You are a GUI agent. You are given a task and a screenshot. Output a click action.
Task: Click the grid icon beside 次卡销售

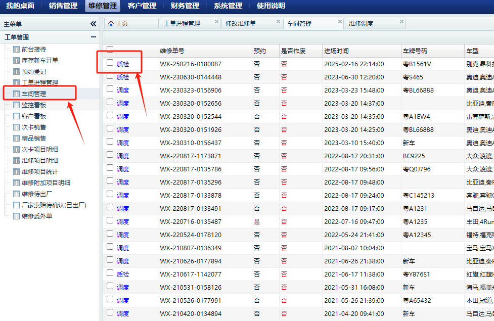point(16,127)
